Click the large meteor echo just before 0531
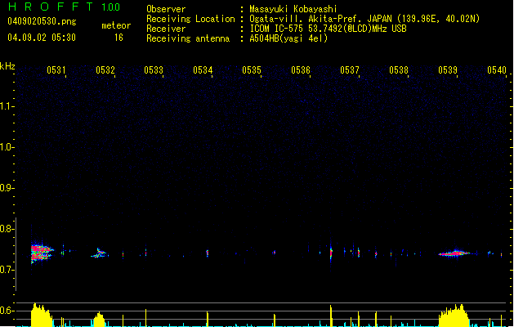 42,253
